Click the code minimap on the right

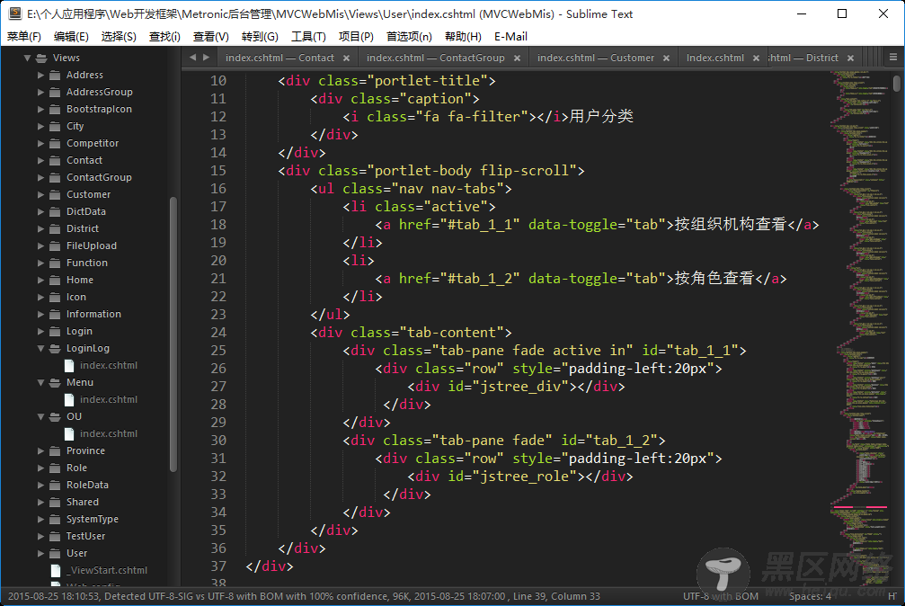point(860,326)
